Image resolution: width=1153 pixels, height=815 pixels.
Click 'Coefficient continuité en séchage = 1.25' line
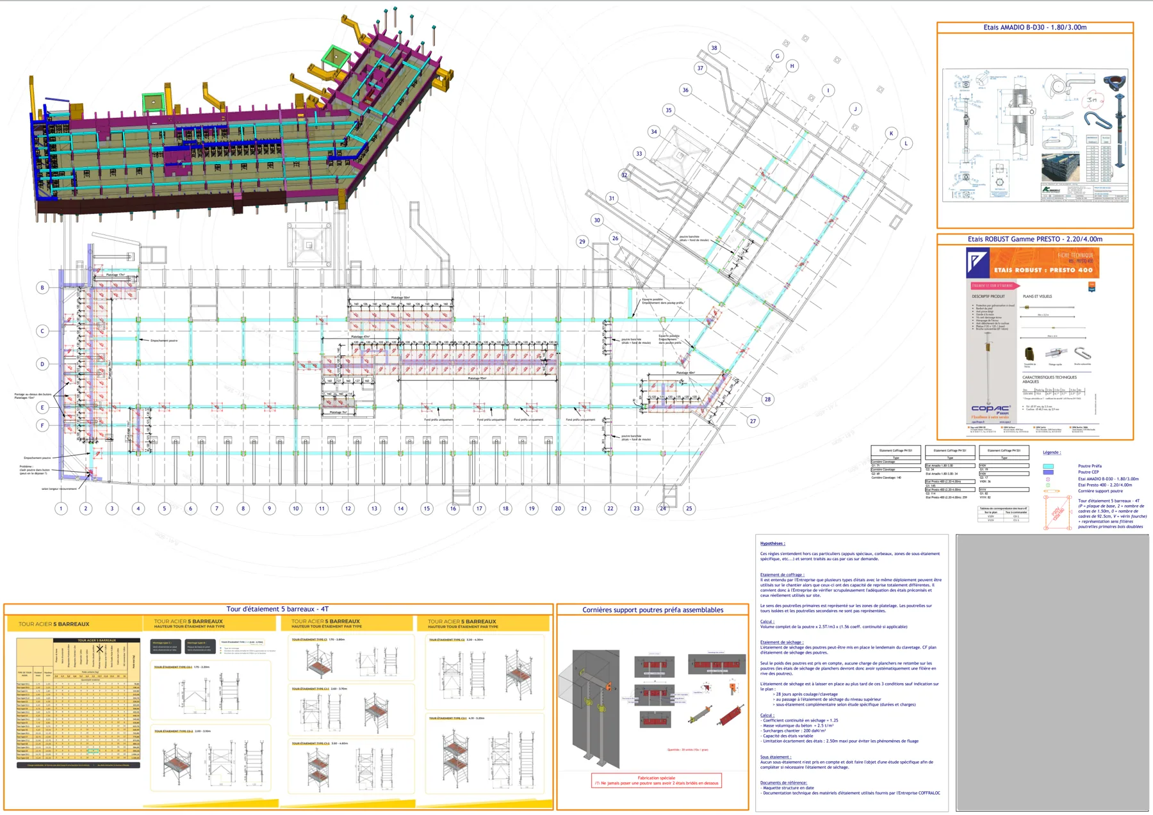[799, 720]
